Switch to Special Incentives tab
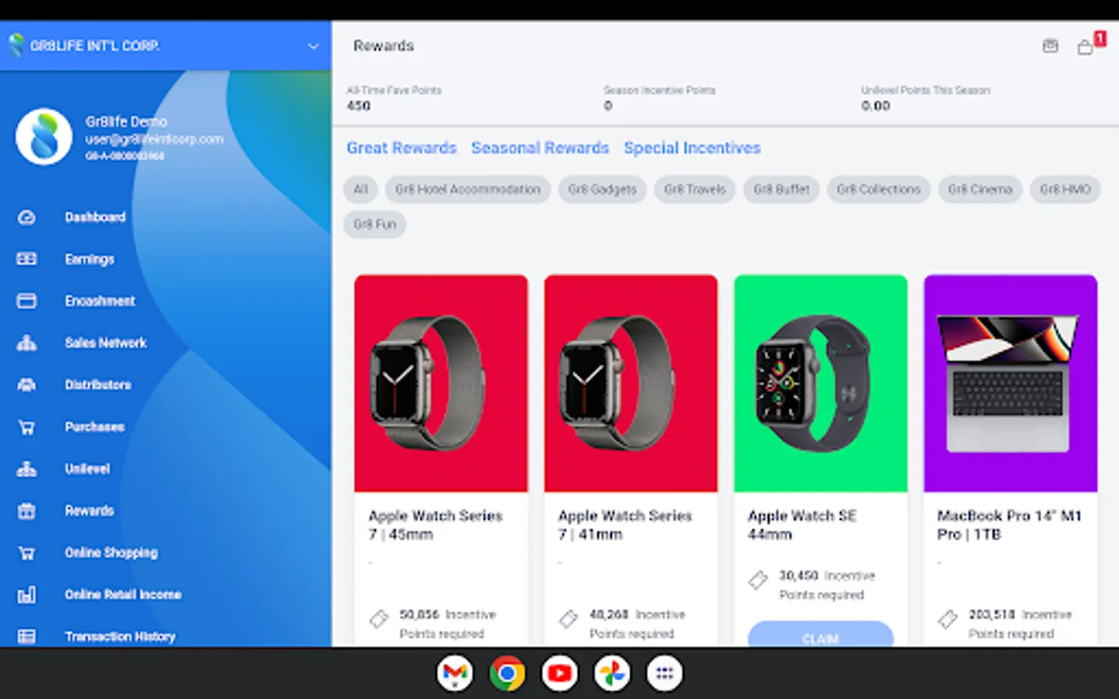This screenshot has width=1119, height=699. pyautogui.click(x=692, y=148)
